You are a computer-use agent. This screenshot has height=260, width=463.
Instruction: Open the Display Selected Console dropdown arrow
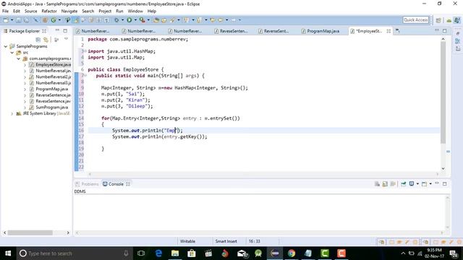click(417, 184)
